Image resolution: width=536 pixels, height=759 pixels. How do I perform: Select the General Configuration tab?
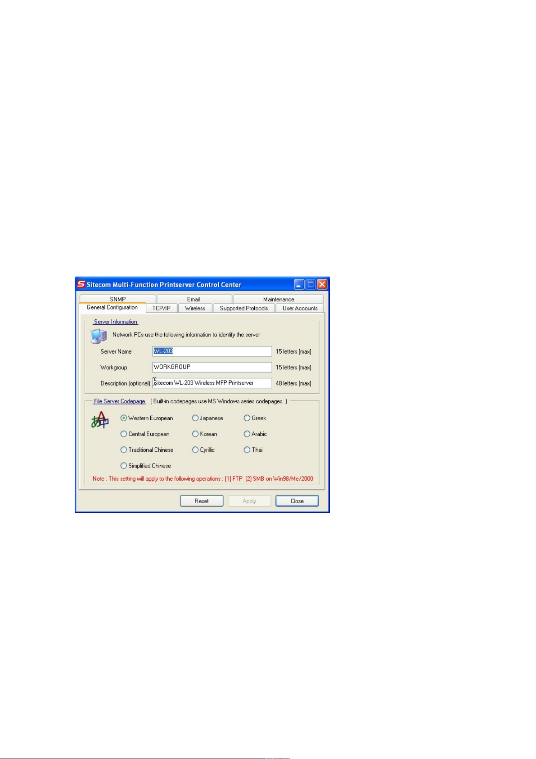[x=113, y=308]
